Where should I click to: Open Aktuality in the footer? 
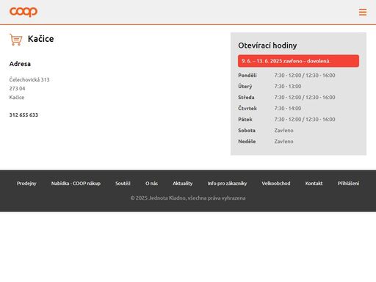tap(183, 184)
